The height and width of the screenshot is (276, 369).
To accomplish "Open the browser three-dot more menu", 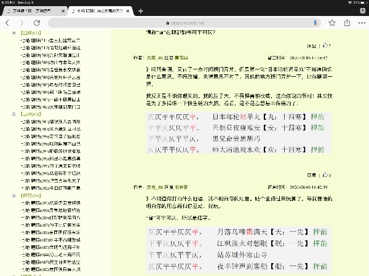I will (x=362, y=23).
